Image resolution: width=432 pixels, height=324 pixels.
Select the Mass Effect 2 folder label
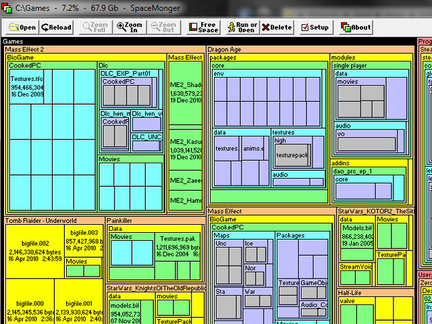tap(24, 49)
